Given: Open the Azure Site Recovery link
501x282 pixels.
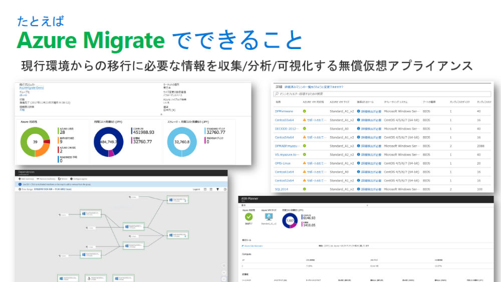Looking at the screenshot, I should [254, 246].
